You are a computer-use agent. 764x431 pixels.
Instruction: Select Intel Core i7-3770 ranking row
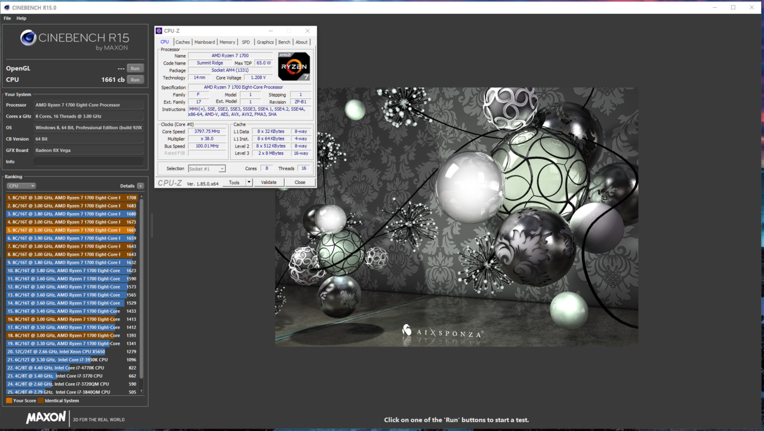click(x=72, y=376)
